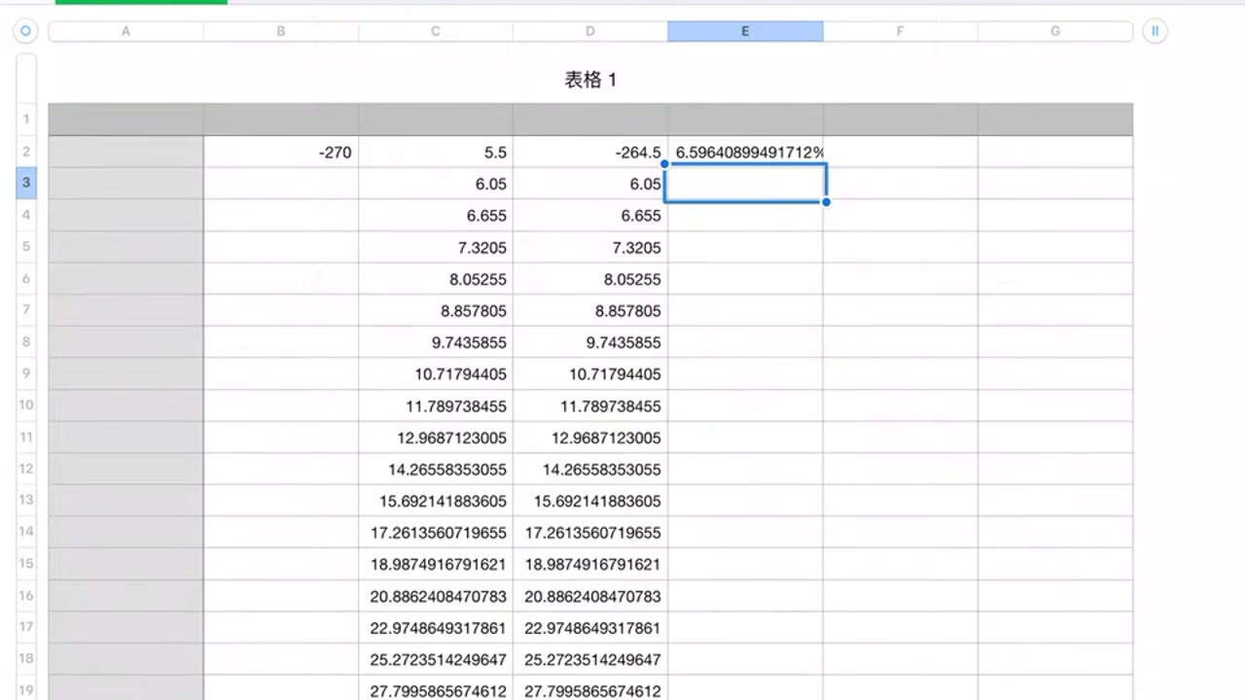Select column C header

point(436,32)
